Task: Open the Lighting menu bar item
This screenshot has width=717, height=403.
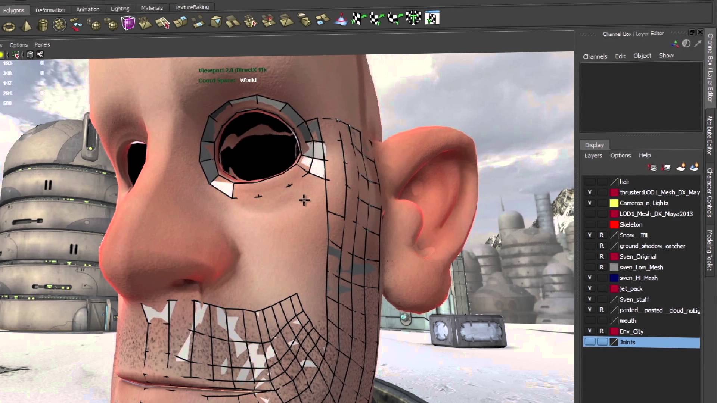Action: tap(119, 7)
